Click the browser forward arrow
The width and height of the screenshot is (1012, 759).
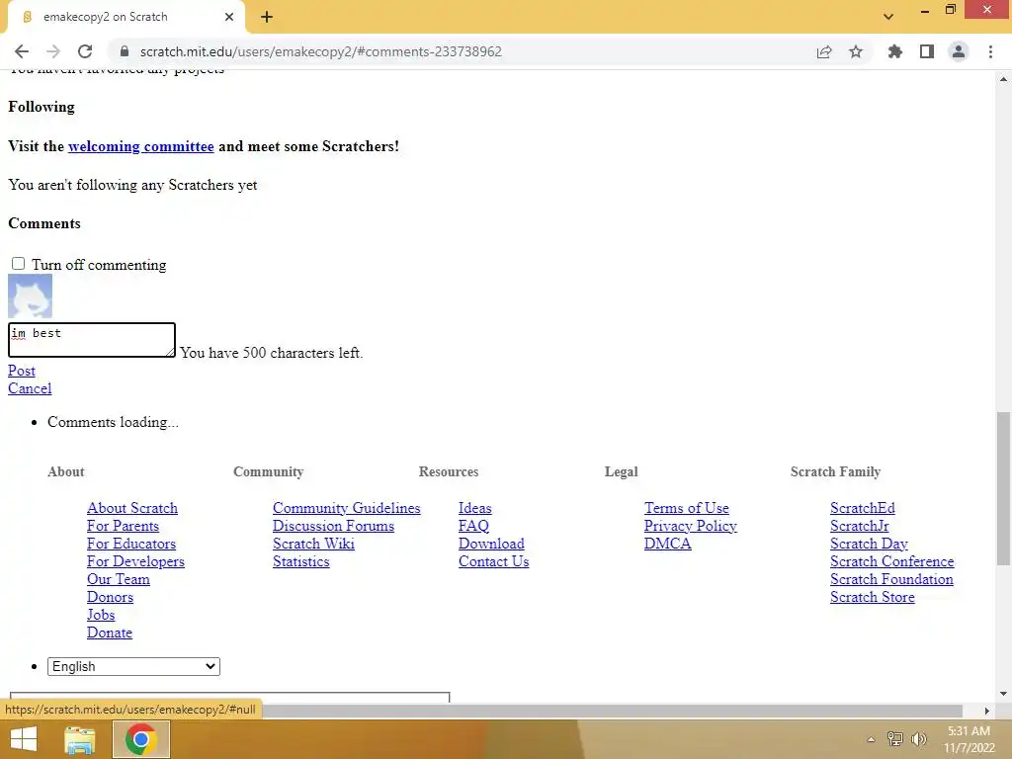tap(53, 51)
